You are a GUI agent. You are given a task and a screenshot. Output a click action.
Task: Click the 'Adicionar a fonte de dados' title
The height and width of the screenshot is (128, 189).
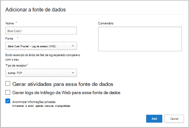36,10
